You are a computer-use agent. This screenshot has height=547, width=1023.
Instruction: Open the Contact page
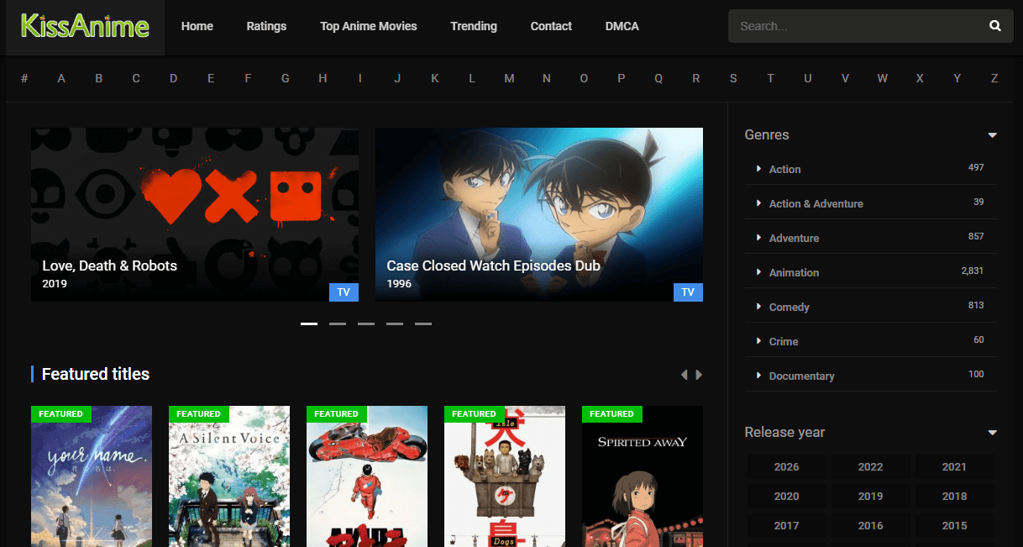pyautogui.click(x=551, y=26)
